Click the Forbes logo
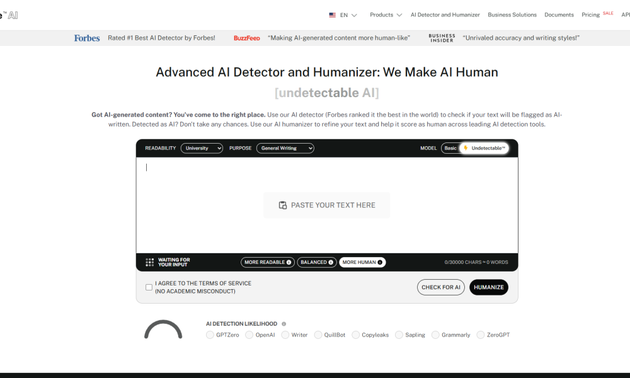The height and width of the screenshot is (378, 630). 87,38
